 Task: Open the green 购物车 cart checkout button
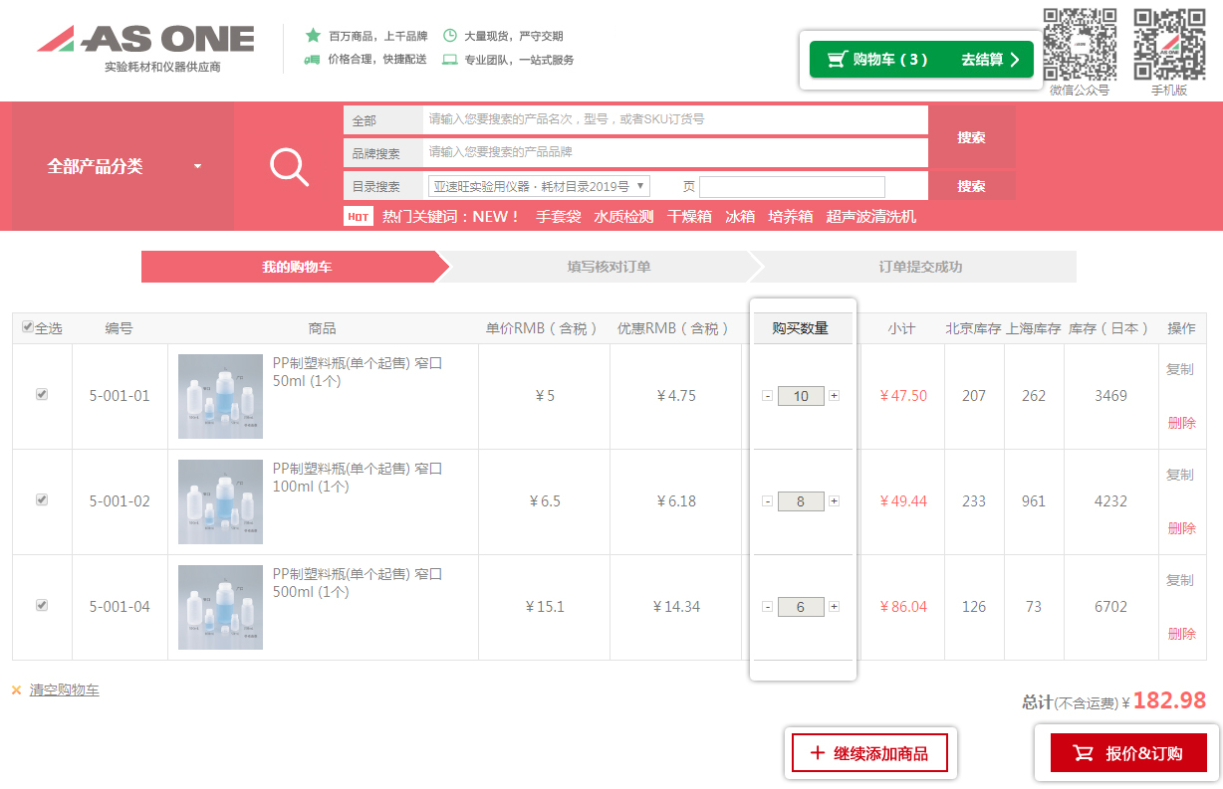coord(920,60)
